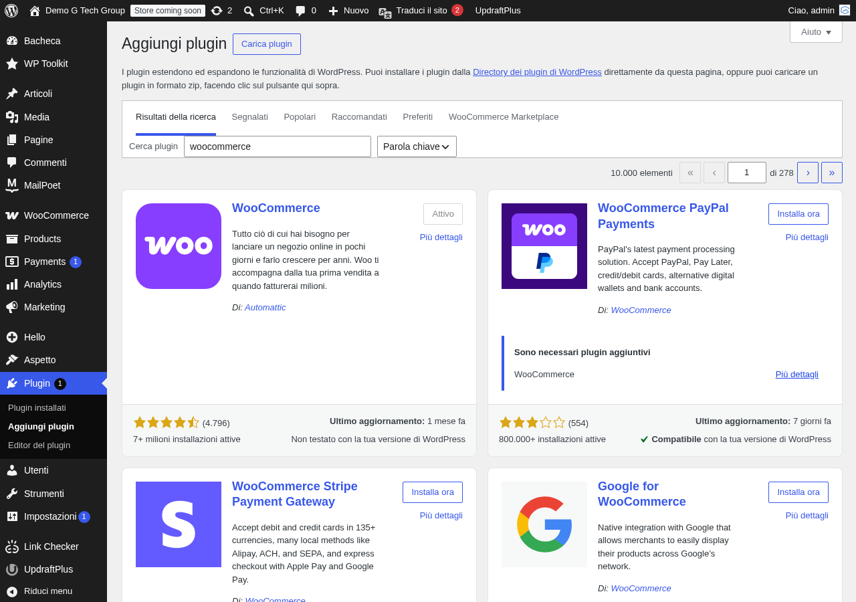Image resolution: width=856 pixels, height=602 pixels.
Task: Click the WordPress logo in the admin bar
Action: [x=11, y=10]
